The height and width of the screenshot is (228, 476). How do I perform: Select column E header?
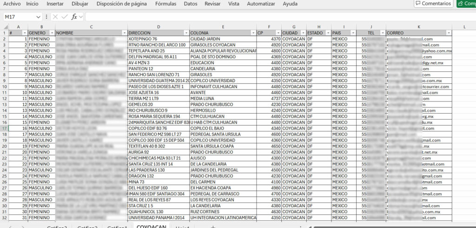click(223, 27)
